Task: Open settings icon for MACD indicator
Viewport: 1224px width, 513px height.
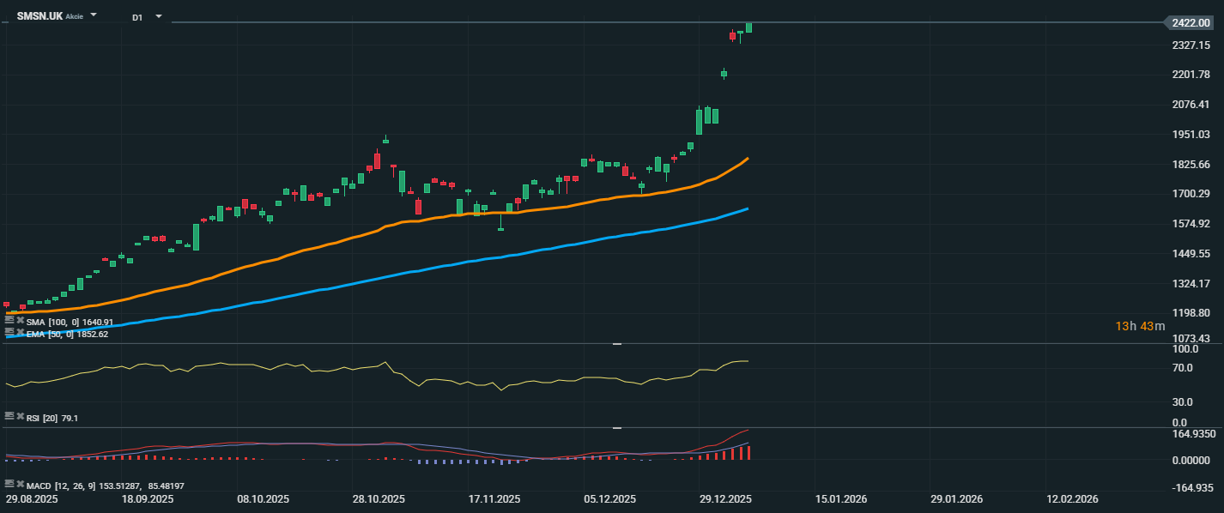Action: click(9, 485)
